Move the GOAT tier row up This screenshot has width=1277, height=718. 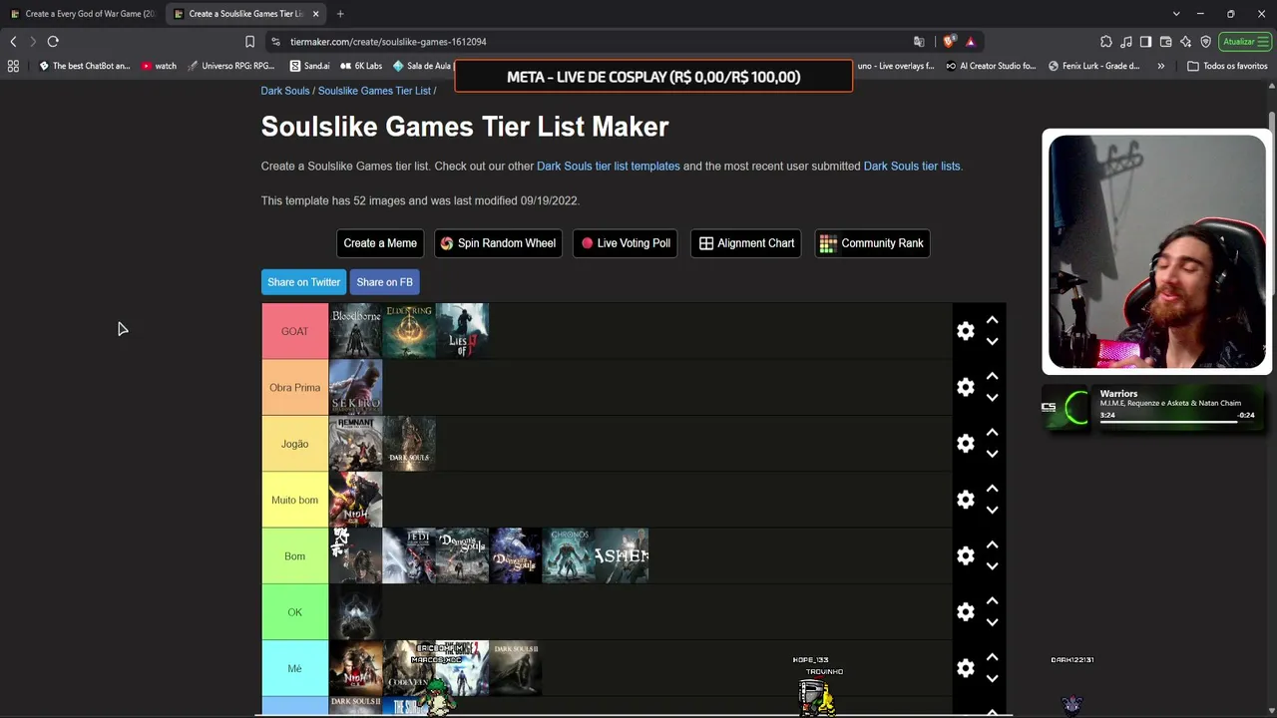click(992, 320)
